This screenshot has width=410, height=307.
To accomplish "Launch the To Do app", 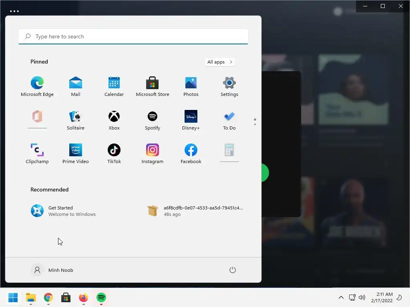I will click(229, 120).
